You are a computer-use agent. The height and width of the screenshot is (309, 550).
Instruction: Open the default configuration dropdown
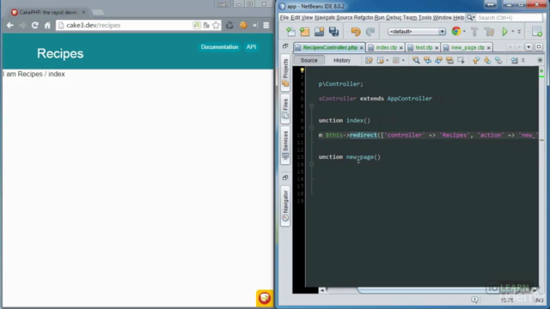pyautogui.click(x=417, y=32)
